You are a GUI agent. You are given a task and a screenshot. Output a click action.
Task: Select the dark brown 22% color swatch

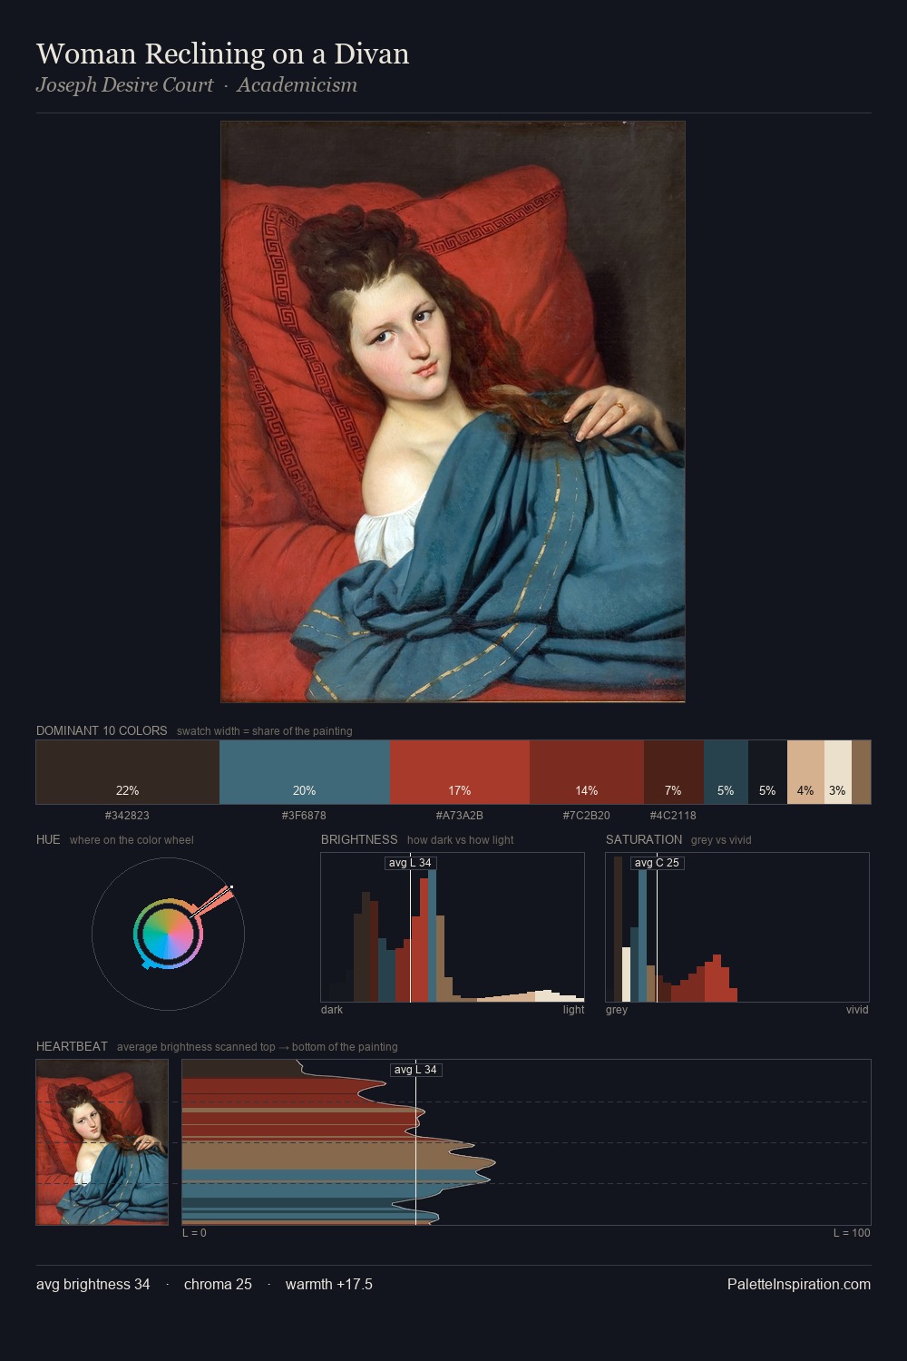128,772
